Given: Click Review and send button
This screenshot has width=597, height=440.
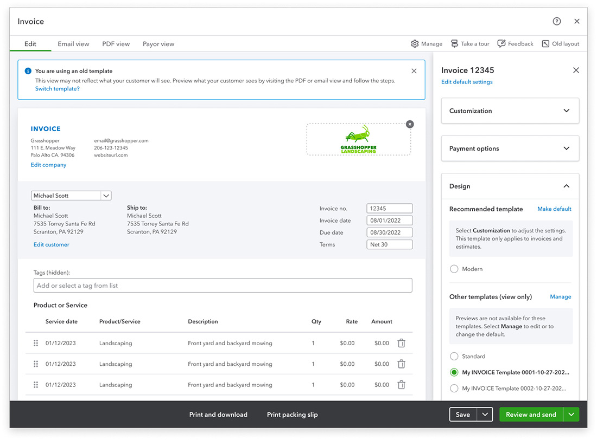Looking at the screenshot, I should point(531,415).
